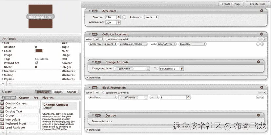Select Load Attribute behavior in library
Image resolution: width=271 pixels, height=135 pixels.
[15, 127]
